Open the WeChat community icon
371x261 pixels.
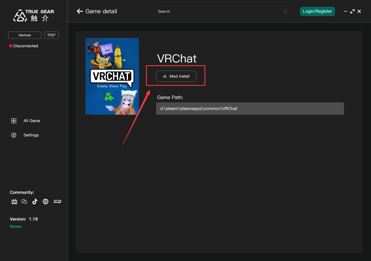click(x=24, y=201)
